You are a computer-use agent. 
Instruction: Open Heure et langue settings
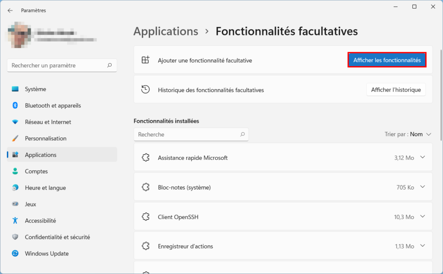pos(62,188)
